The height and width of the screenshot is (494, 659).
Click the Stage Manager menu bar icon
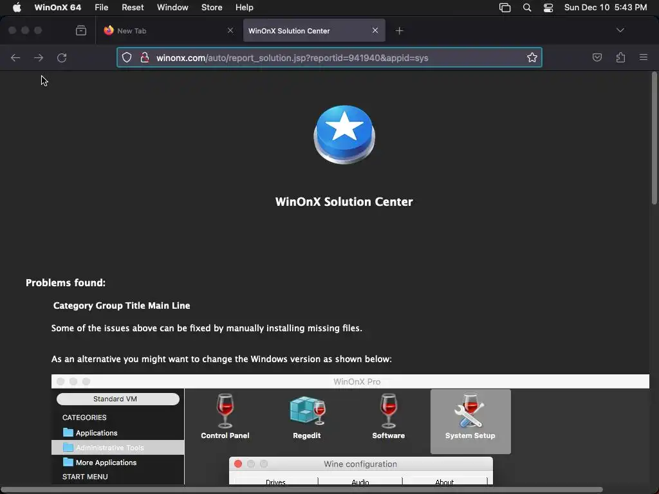(x=505, y=8)
